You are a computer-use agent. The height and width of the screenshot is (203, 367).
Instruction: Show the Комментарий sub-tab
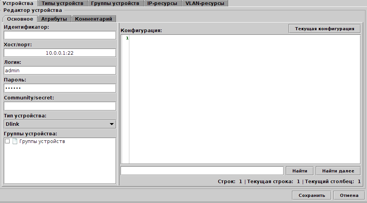coord(93,19)
